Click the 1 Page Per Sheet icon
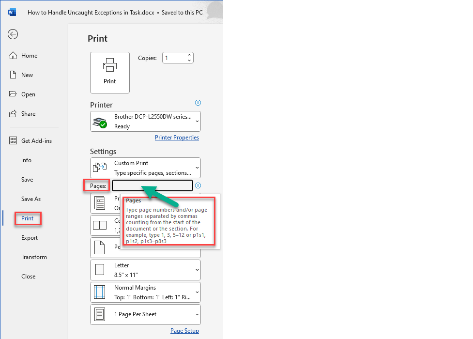The height and width of the screenshot is (339, 473). [x=100, y=314]
